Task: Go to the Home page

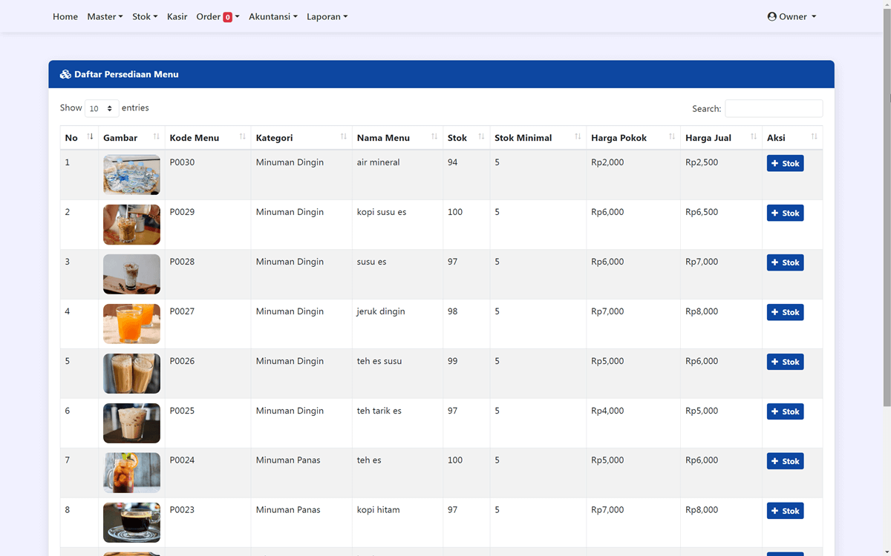Action: (x=65, y=16)
